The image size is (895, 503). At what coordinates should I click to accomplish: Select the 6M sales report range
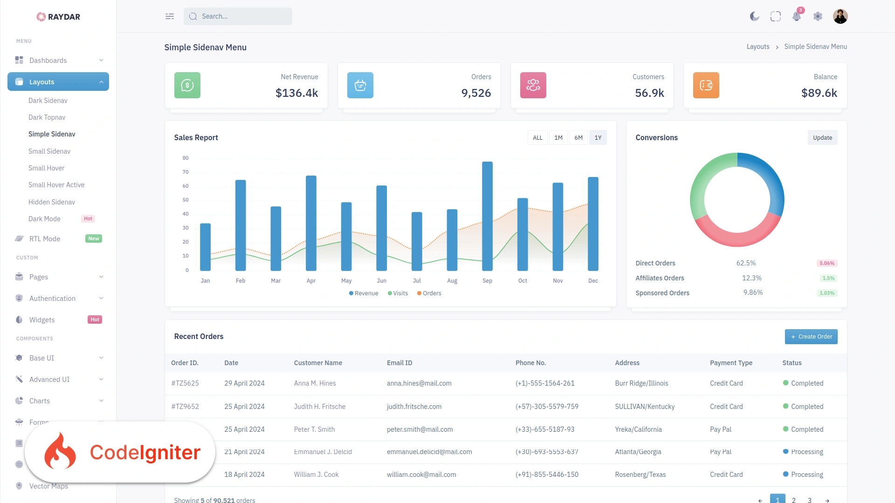pos(578,138)
